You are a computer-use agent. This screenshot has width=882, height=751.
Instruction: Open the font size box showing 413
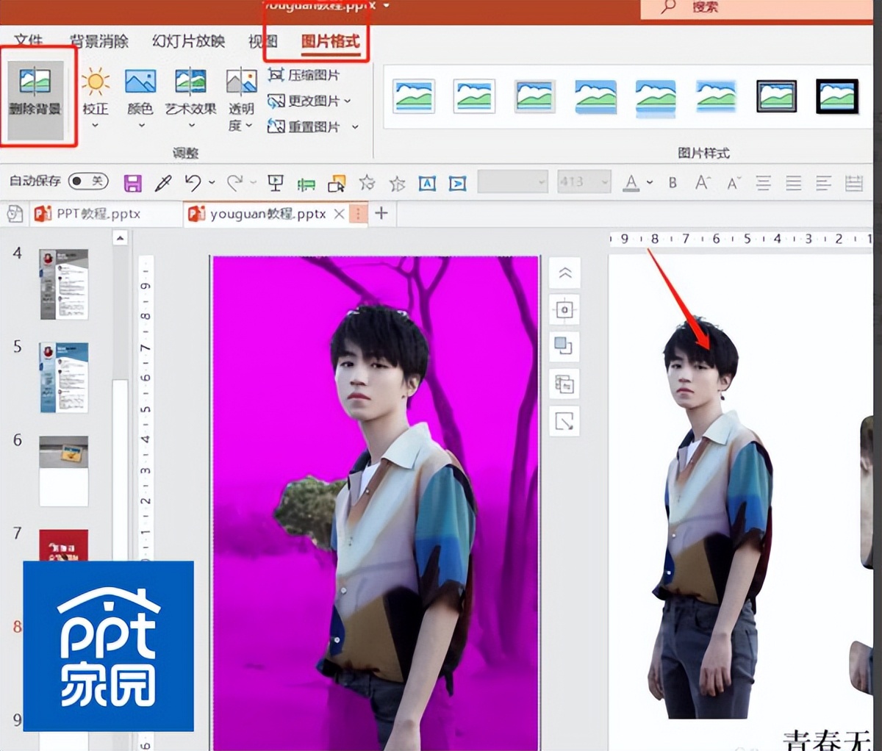tap(584, 182)
